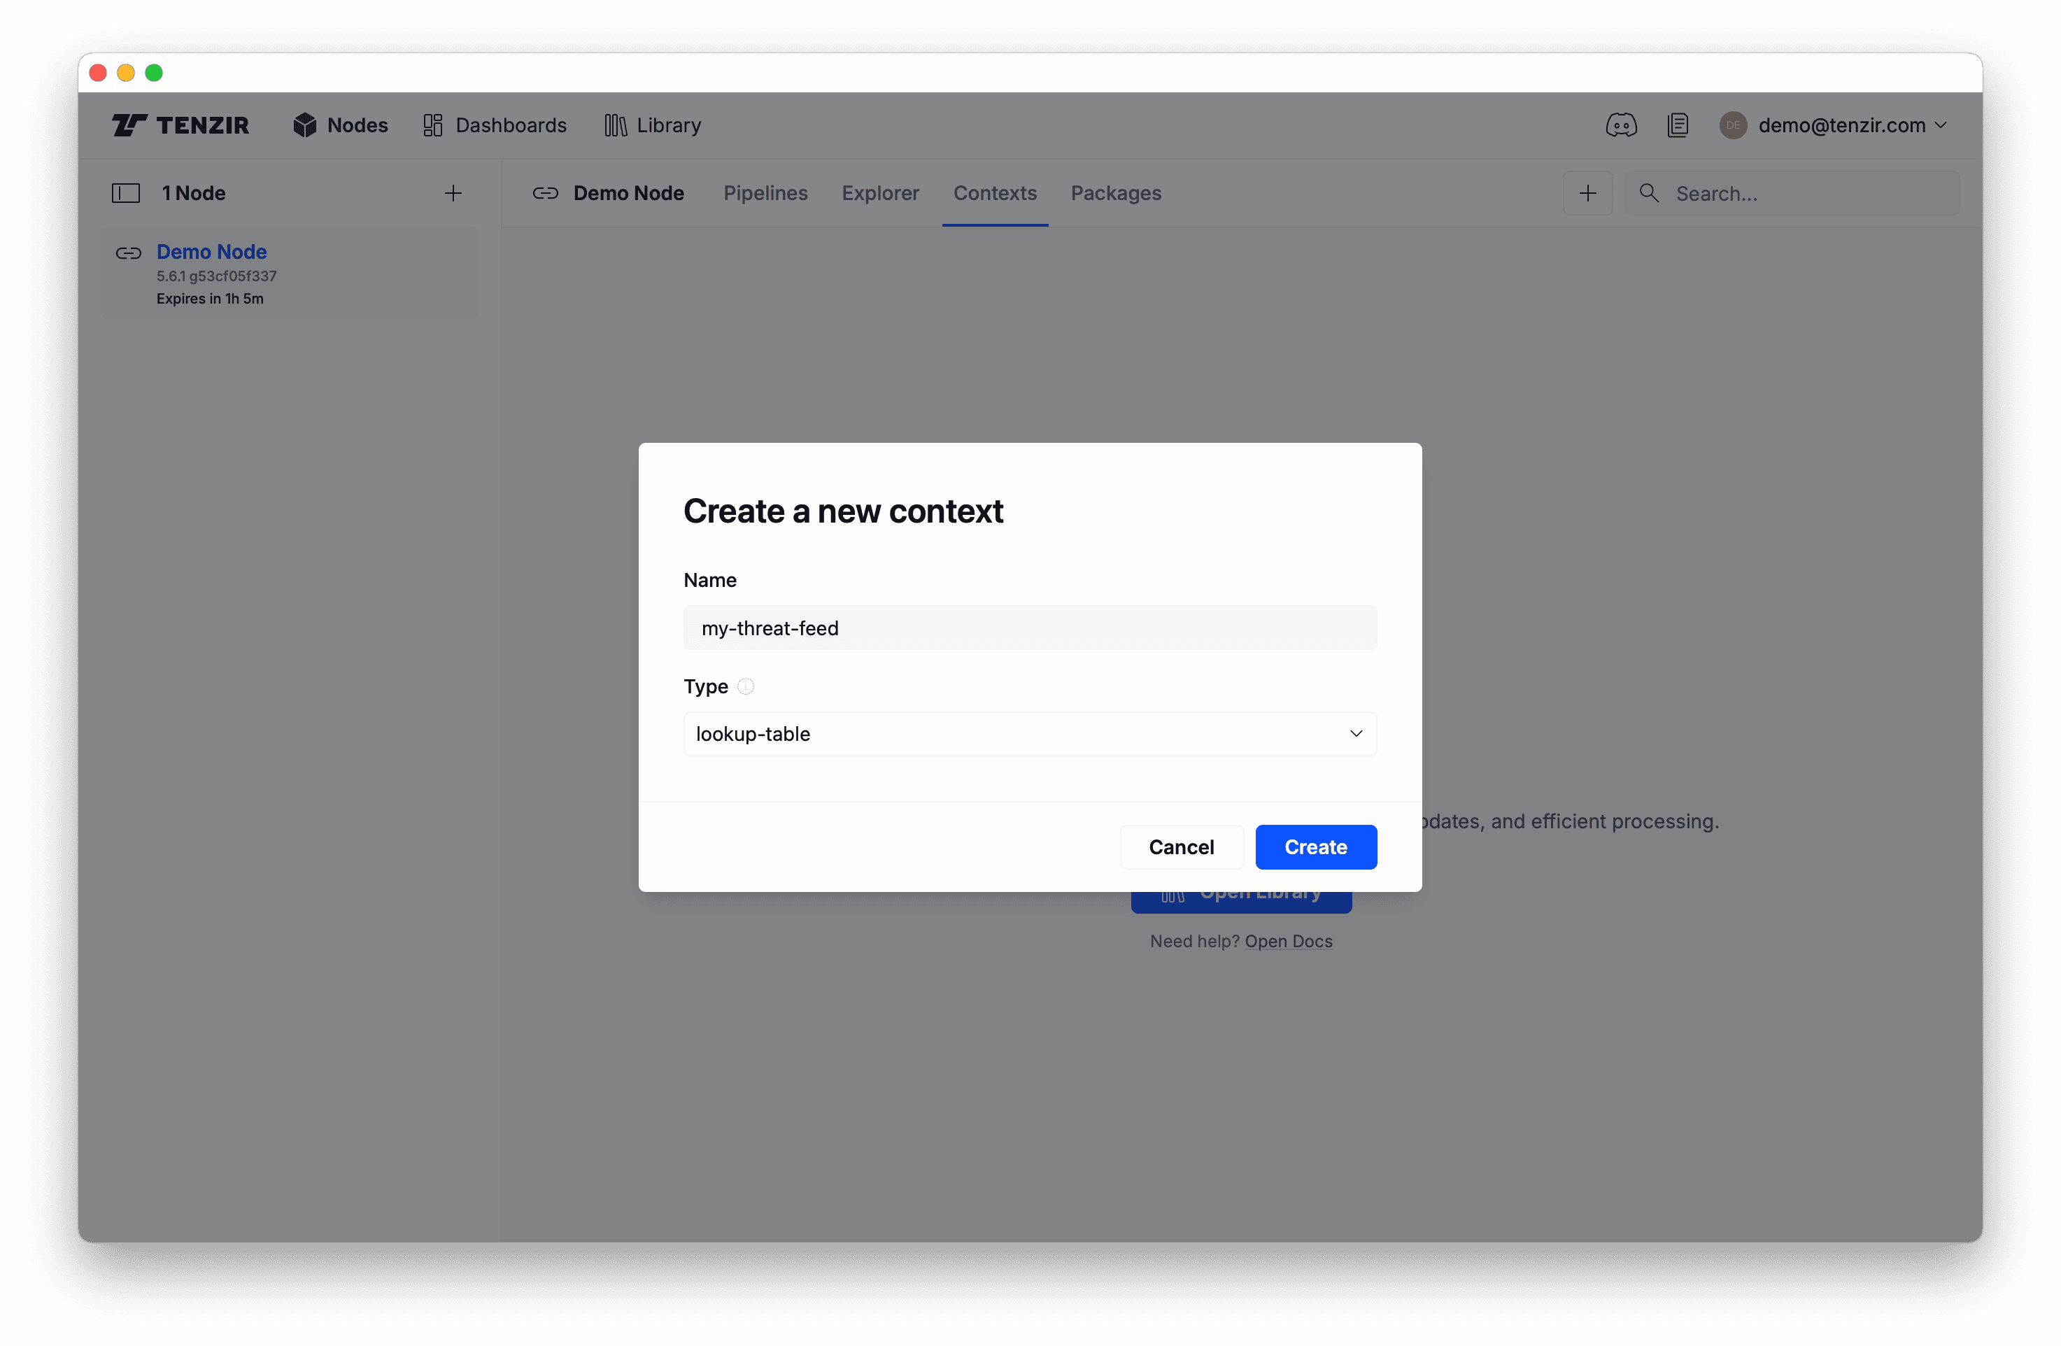Open the Dashboards section
The image size is (2061, 1346).
[x=494, y=125]
